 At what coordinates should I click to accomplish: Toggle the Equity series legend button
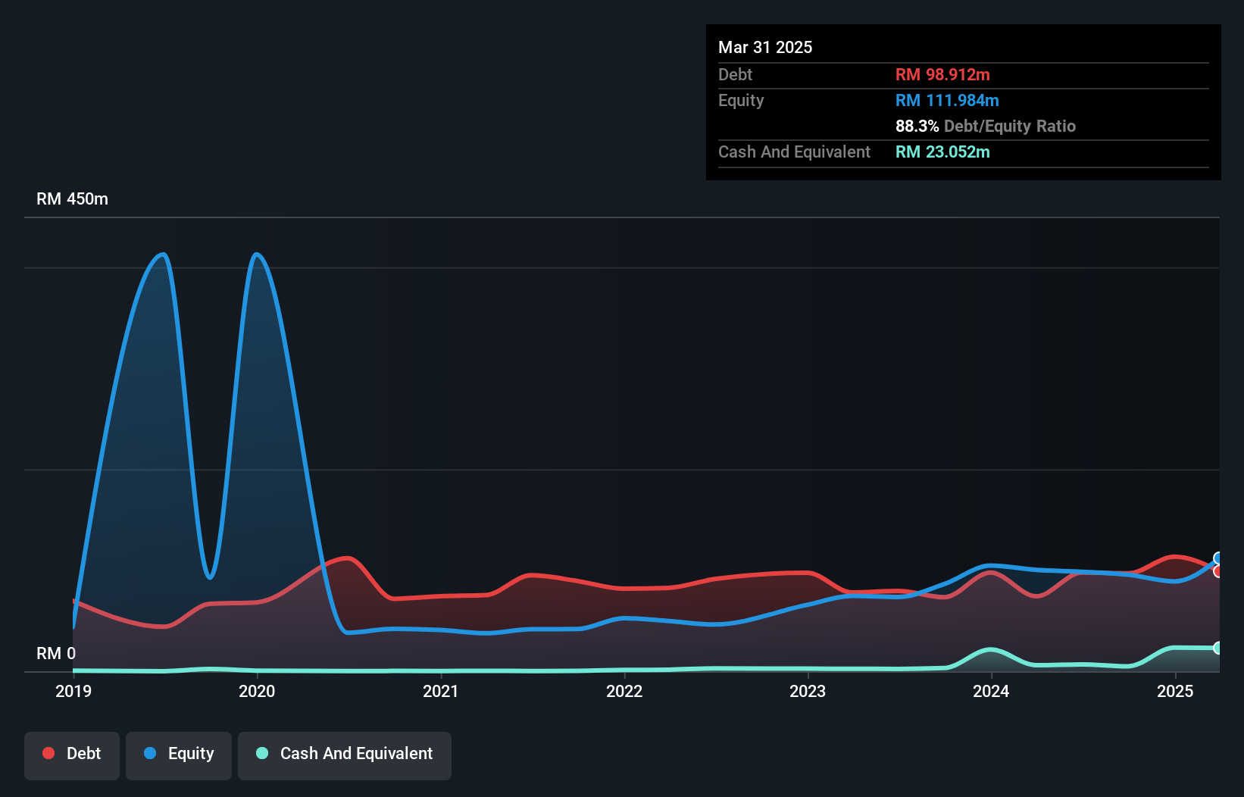(179, 755)
